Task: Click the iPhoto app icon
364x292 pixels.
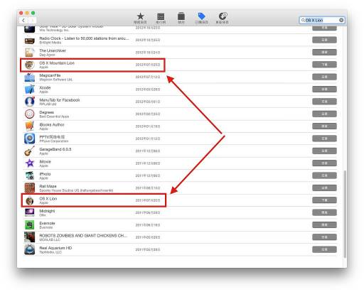Action: coord(30,175)
